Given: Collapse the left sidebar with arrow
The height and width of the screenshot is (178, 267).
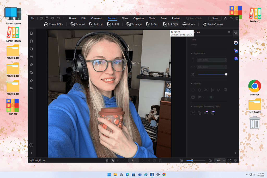Looking at the screenshot, I should tap(32, 153).
